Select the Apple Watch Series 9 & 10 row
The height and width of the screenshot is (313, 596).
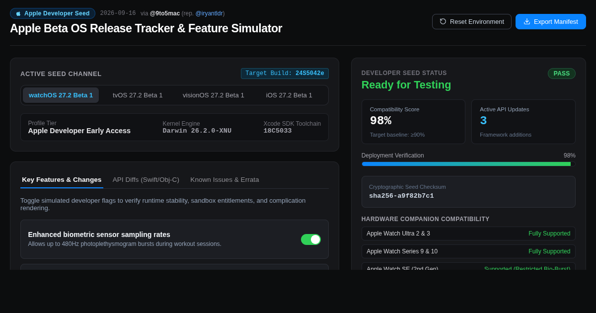[468, 251]
